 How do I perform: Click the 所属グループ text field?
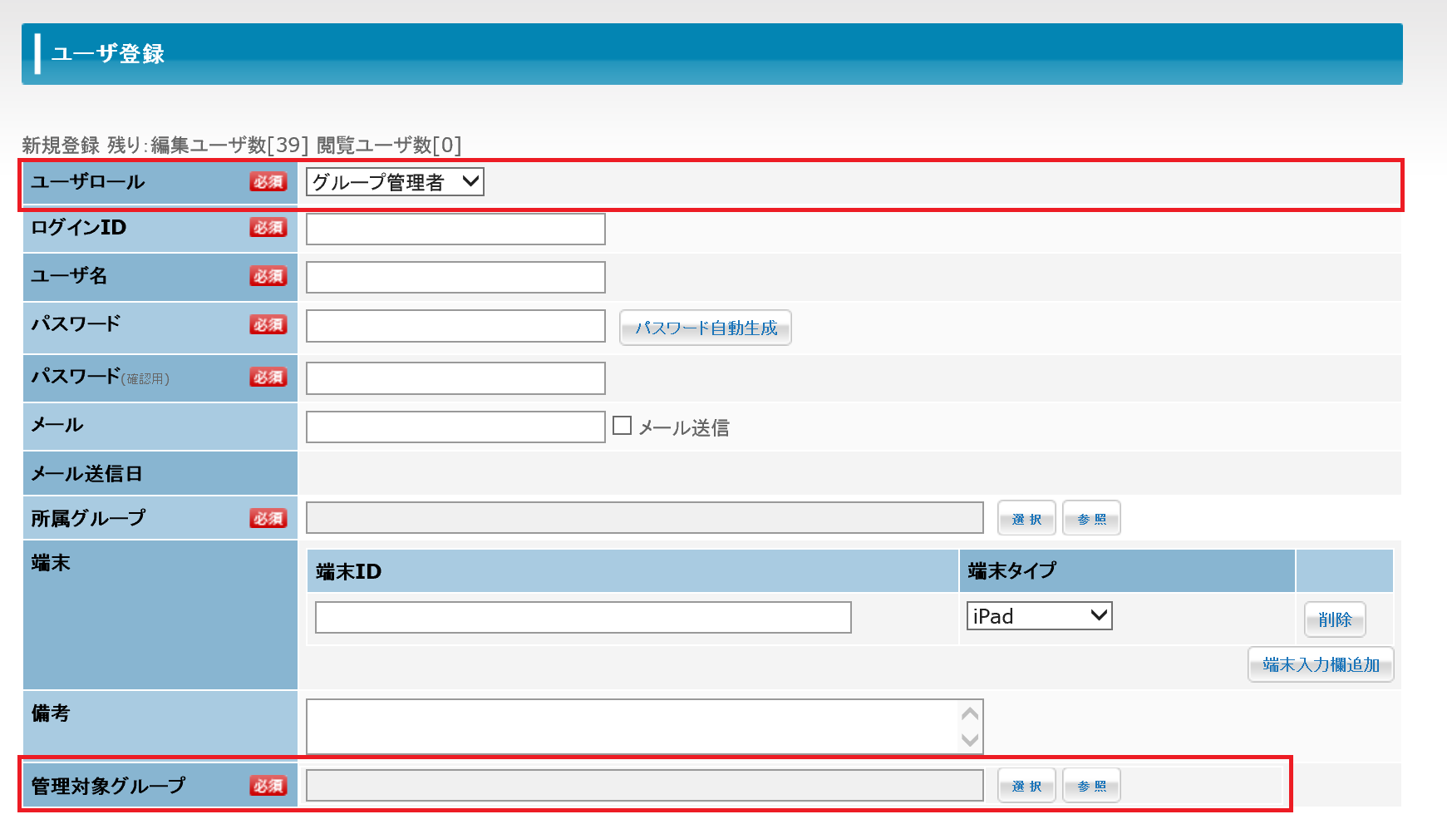pos(644,518)
